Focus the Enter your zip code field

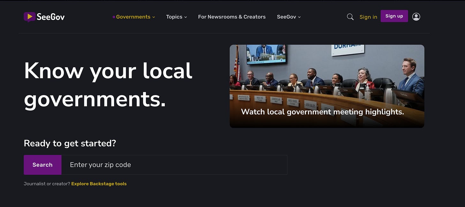click(174, 165)
